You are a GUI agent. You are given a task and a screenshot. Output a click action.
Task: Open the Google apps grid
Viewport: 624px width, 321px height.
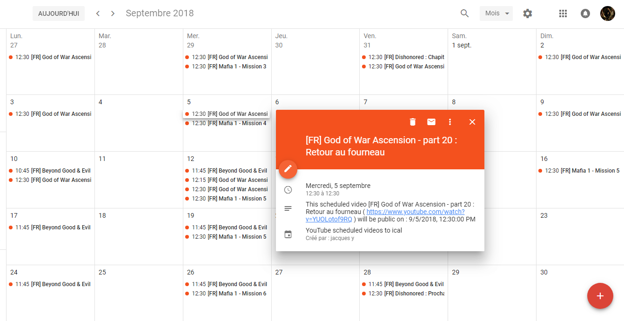tap(563, 13)
